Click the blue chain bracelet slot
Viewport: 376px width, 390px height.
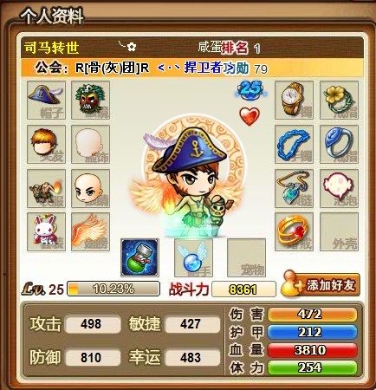[x=294, y=144]
